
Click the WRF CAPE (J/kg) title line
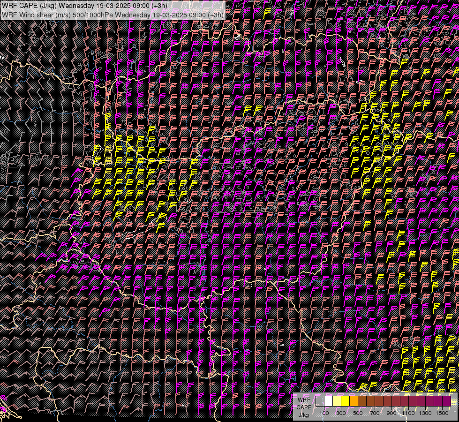click(84, 6)
